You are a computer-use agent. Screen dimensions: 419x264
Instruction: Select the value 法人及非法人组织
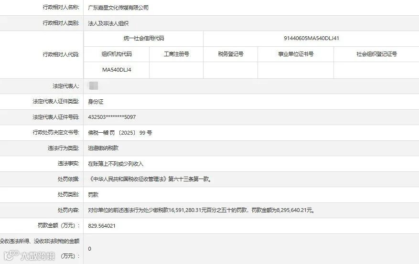(x=108, y=23)
